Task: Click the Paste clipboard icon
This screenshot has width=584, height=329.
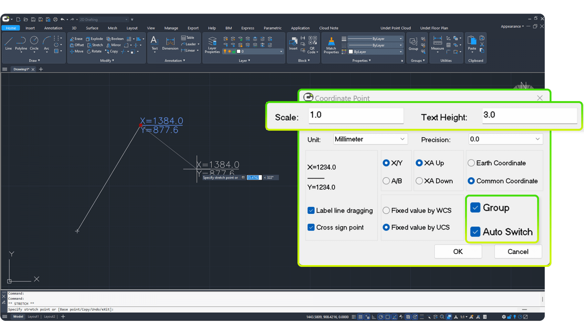Action: pos(472,41)
